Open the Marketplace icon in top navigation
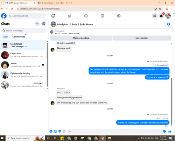This screenshot has width=175, height=141. tap(102, 16)
